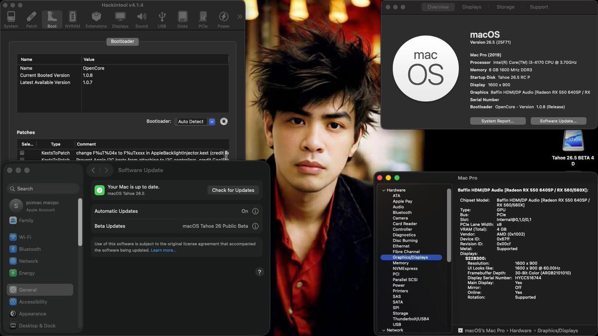Switch to Support tab in About window
Viewport: 598px width, 336px height.
pyautogui.click(x=539, y=7)
